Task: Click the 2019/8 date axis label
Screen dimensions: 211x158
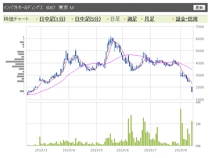Action: point(181,150)
